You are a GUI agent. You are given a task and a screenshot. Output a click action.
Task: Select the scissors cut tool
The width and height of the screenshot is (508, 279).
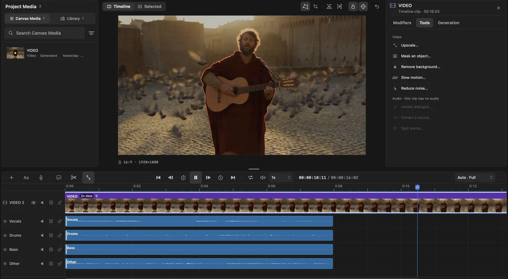74,178
